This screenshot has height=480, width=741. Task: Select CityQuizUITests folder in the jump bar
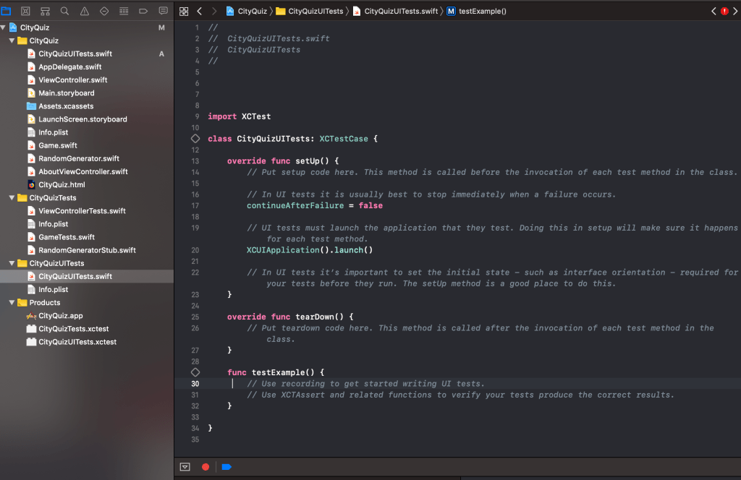click(315, 12)
